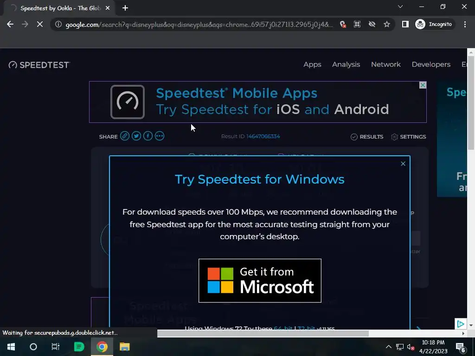Image resolution: width=475 pixels, height=356 pixels.
Task: Click the Speedtest logo in the header
Action: click(39, 65)
